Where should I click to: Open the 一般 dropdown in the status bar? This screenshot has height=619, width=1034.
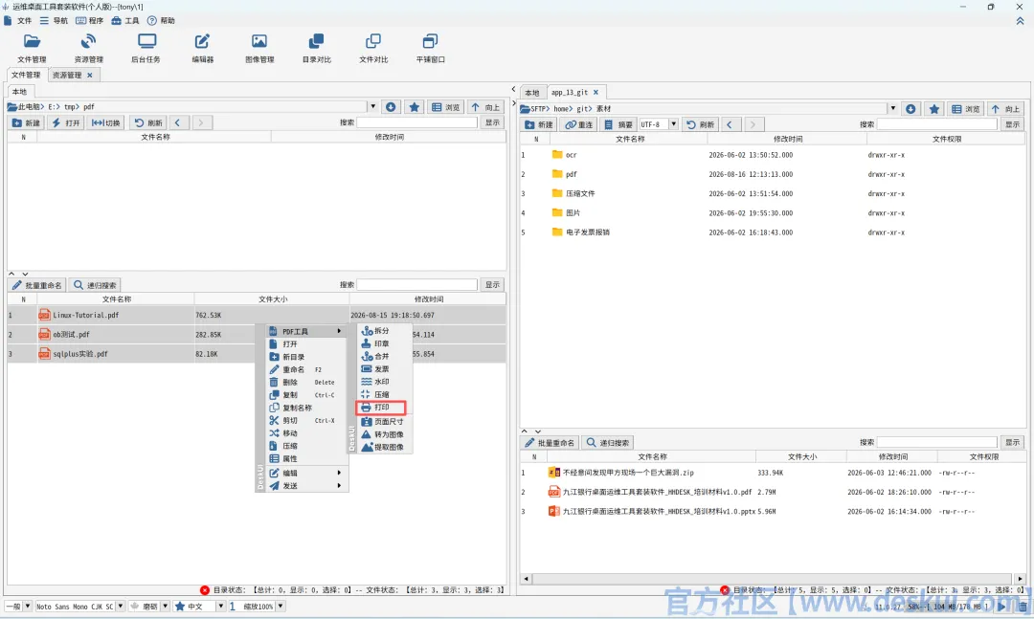27,607
